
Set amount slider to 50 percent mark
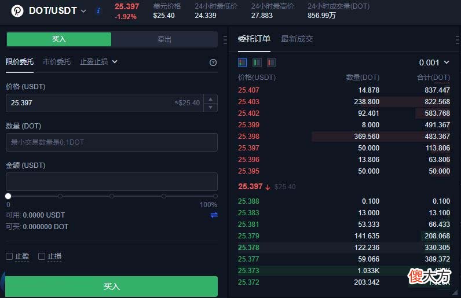pos(112,196)
